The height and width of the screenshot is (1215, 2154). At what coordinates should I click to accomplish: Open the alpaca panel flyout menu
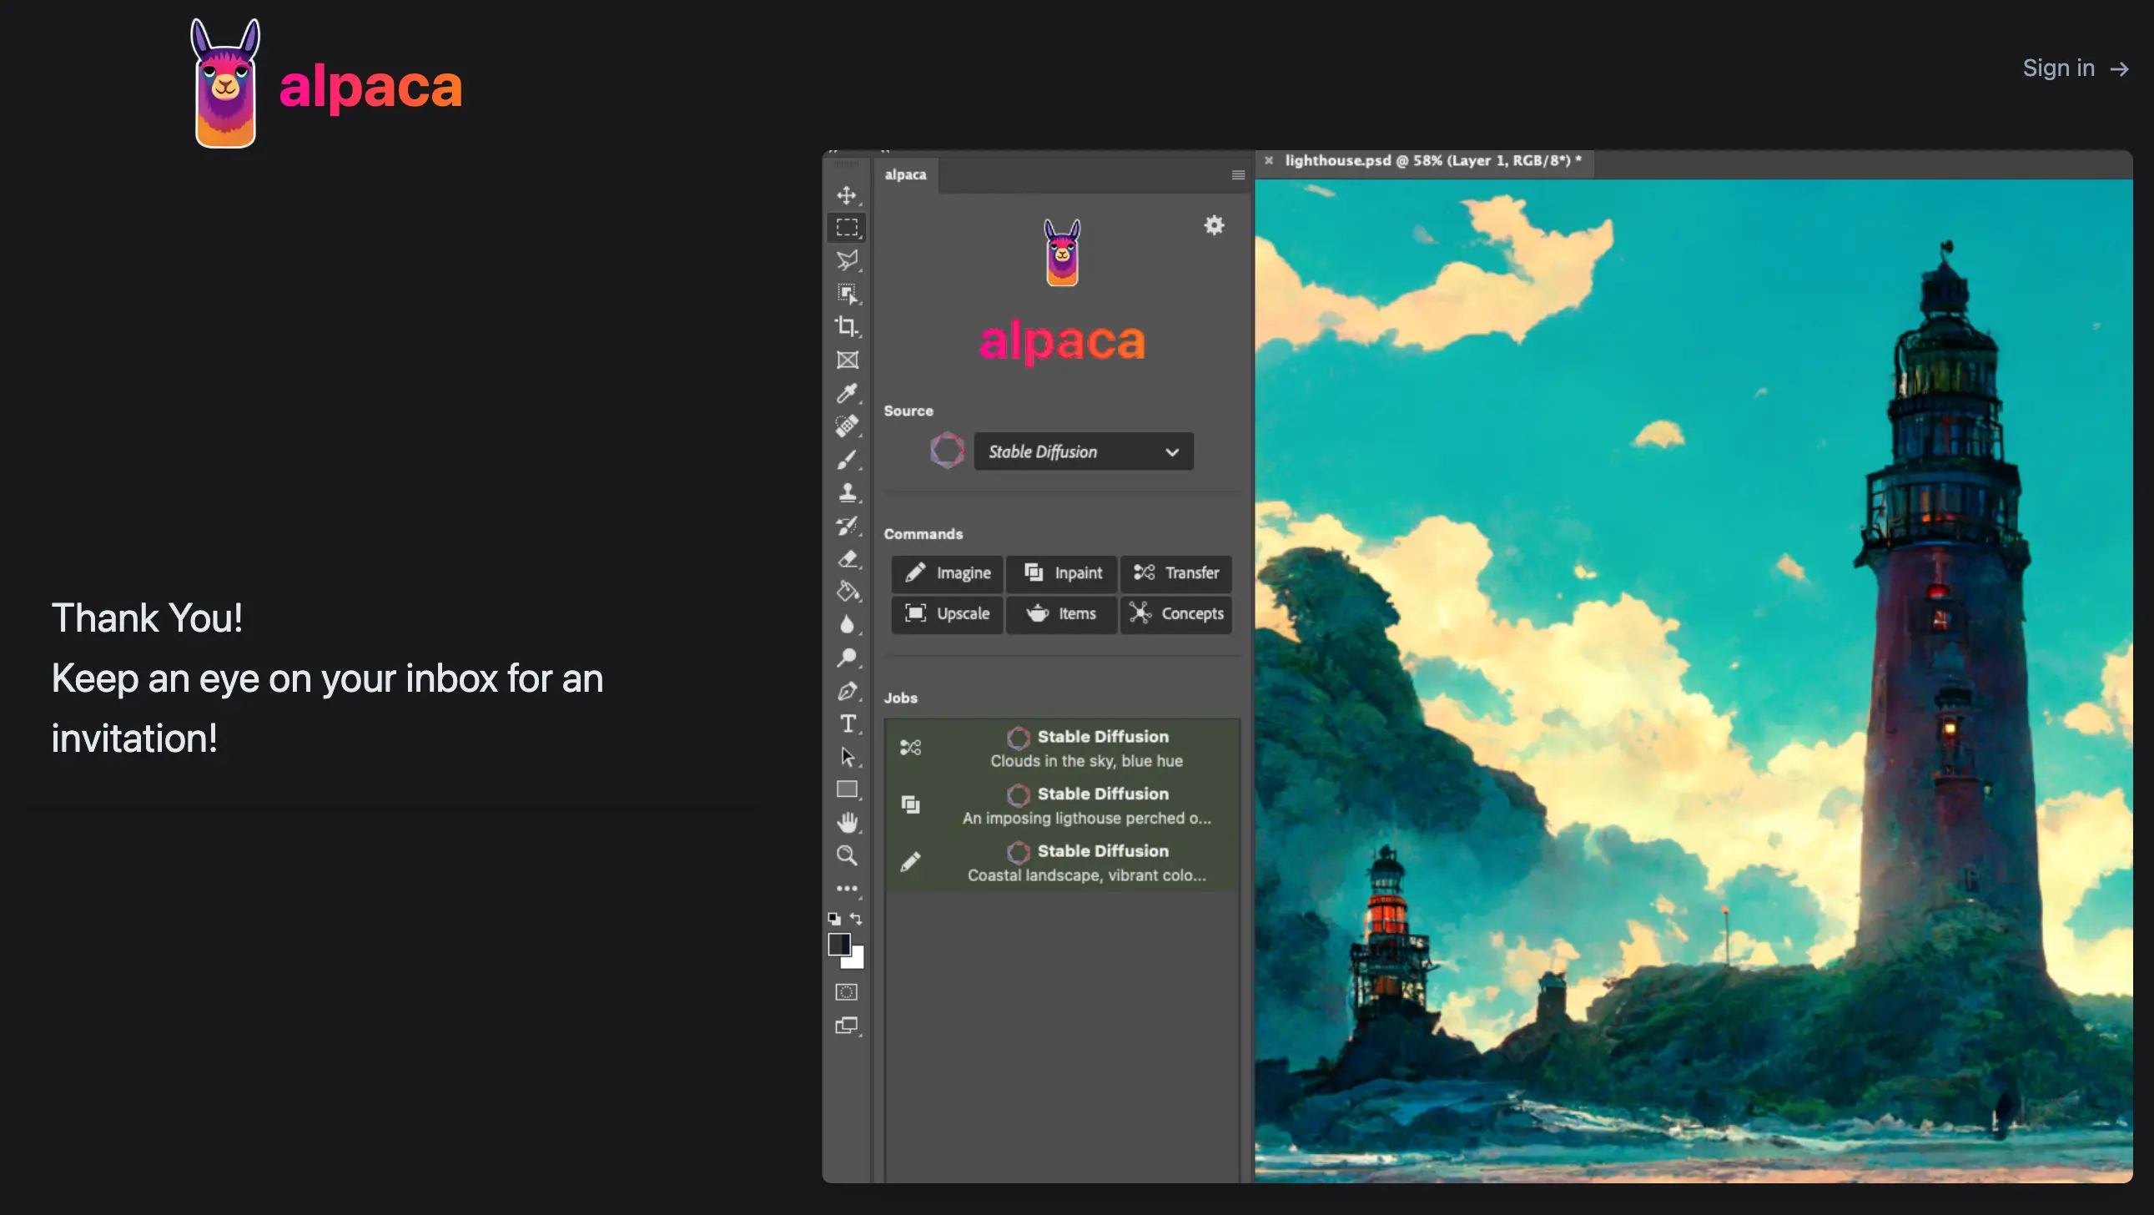[1237, 174]
